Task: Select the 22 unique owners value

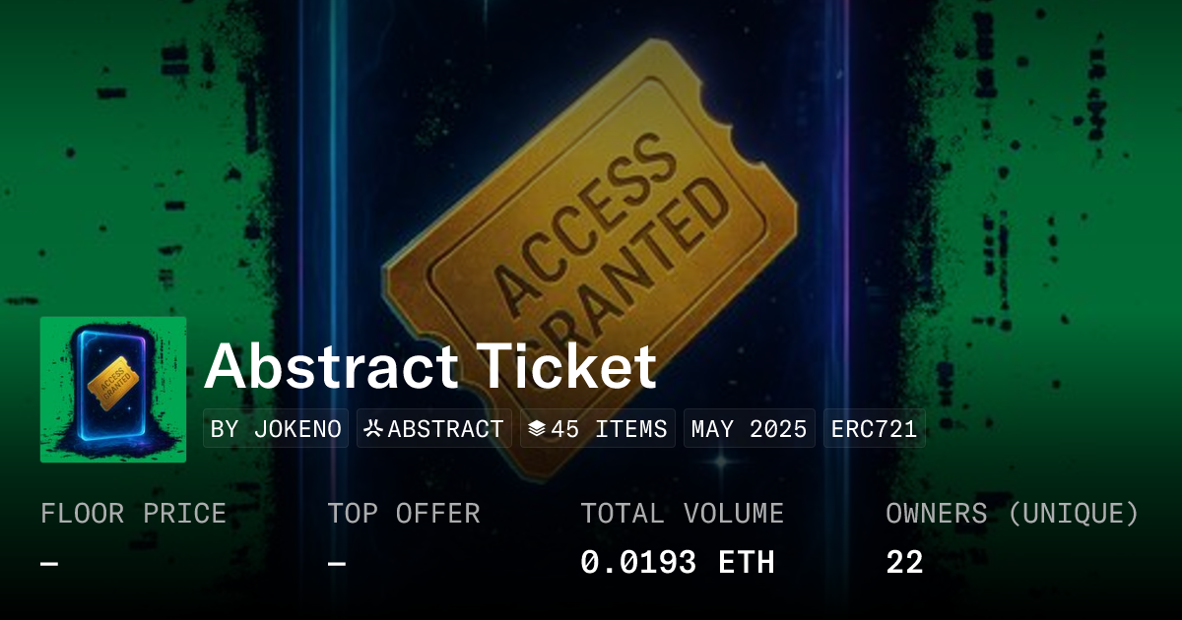Action: pyautogui.click(x=904, y=562)
